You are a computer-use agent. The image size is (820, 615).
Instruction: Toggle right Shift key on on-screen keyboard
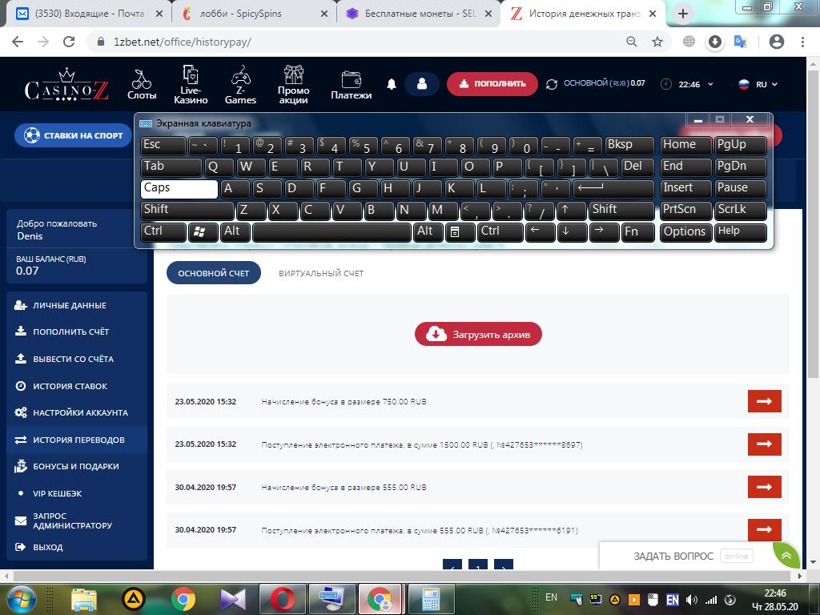pyautogui.click(x=621, y=211)
